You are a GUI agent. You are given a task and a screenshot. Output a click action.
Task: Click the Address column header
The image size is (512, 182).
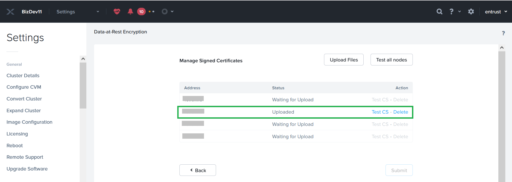point(192,88)
